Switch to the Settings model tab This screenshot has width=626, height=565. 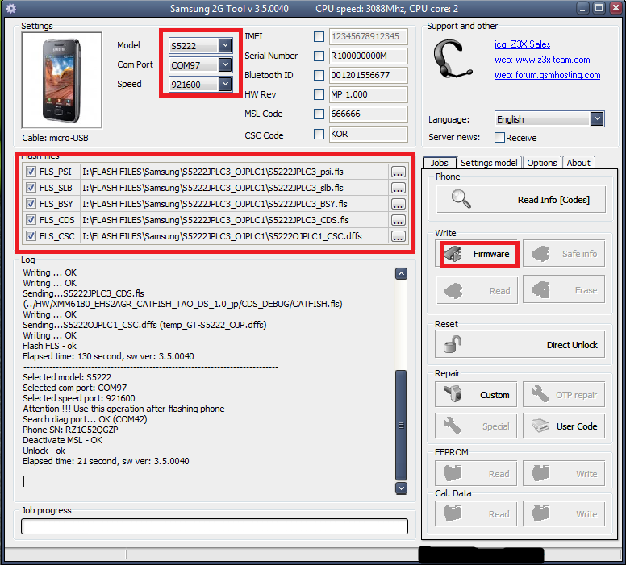489,163
